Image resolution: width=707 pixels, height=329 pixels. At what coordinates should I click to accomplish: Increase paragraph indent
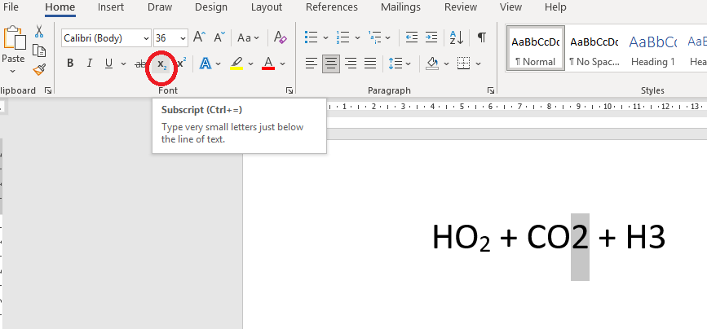tap(431, 37)
